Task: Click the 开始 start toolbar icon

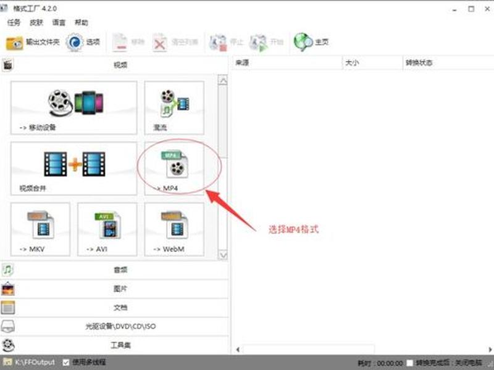Action: pos(258,42)
